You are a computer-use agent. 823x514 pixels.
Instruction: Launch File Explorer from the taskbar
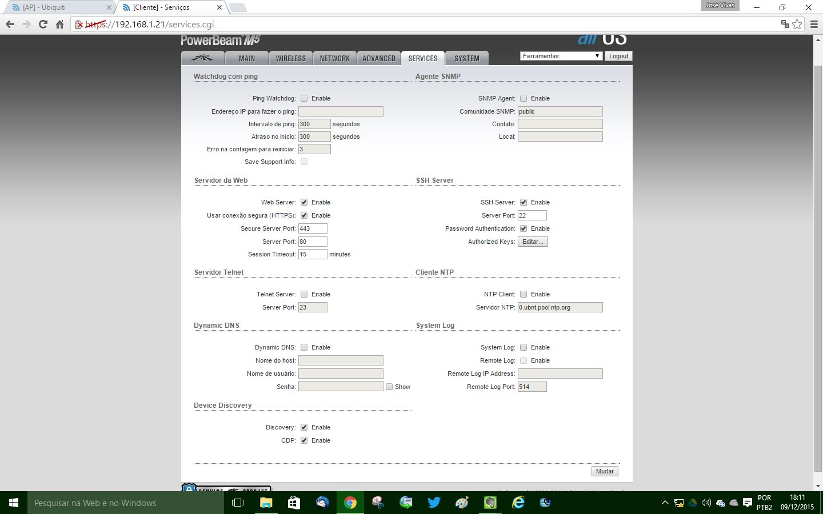(266, 503)
